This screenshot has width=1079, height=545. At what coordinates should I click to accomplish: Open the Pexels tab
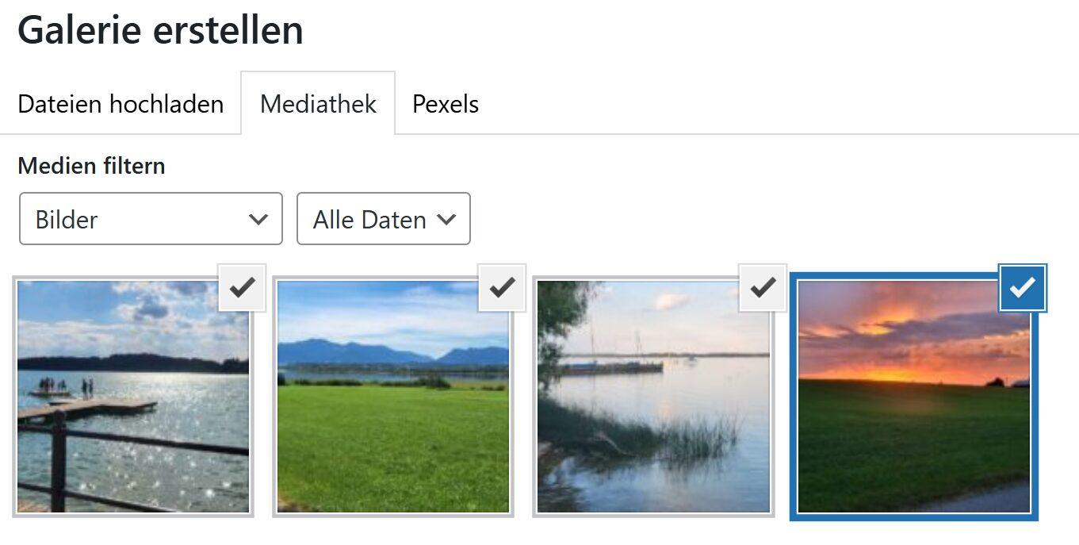coord(446,104)
